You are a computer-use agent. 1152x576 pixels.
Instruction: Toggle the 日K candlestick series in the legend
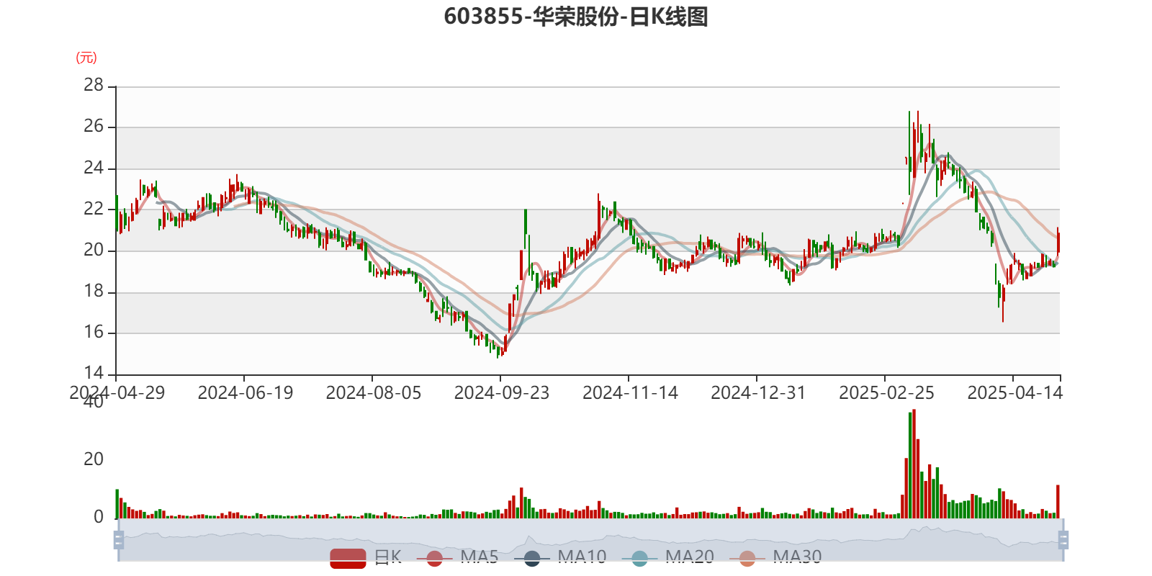click(366, 557)
